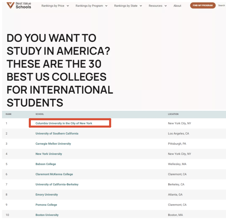Image resolution: width=226 pixels, height=221 pixels.
Task: Open Carnegie Mellon University link
Action: tap(53, 144)
